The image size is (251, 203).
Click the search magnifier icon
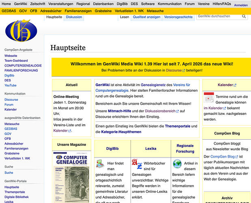click(244, 16)
